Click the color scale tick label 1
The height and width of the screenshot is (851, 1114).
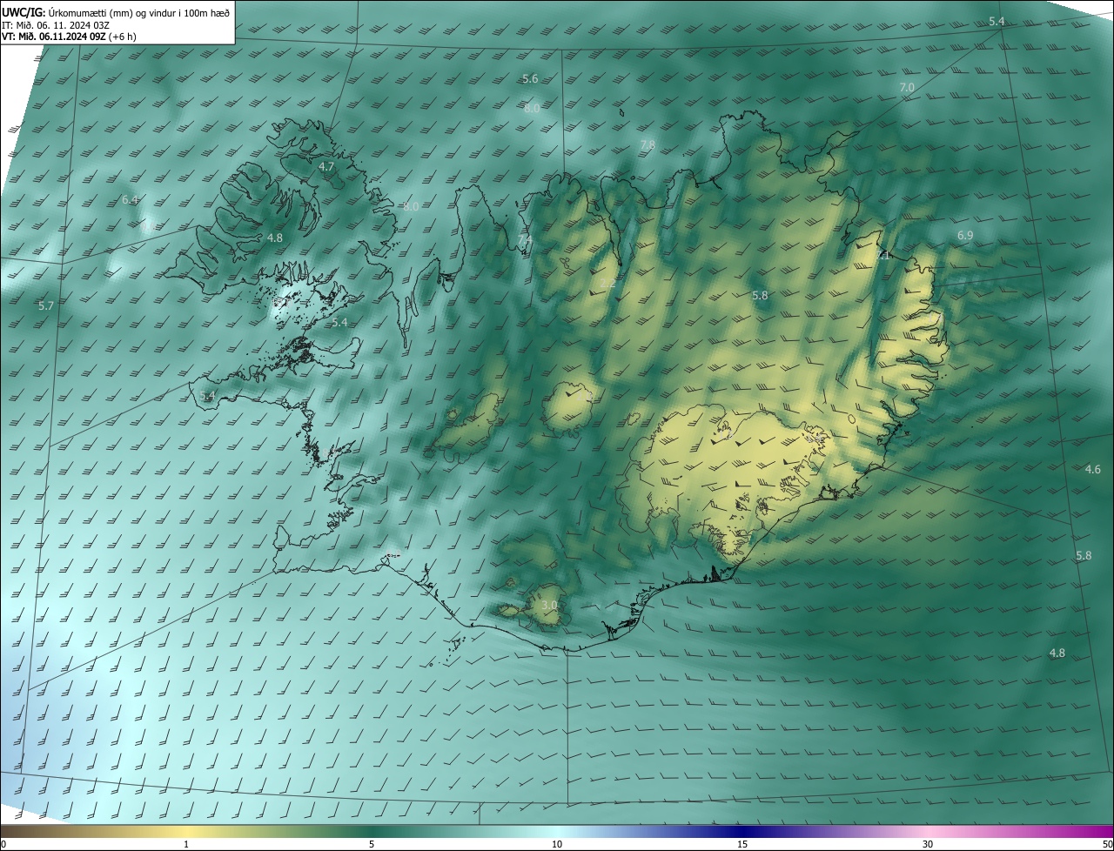[186, 844]
